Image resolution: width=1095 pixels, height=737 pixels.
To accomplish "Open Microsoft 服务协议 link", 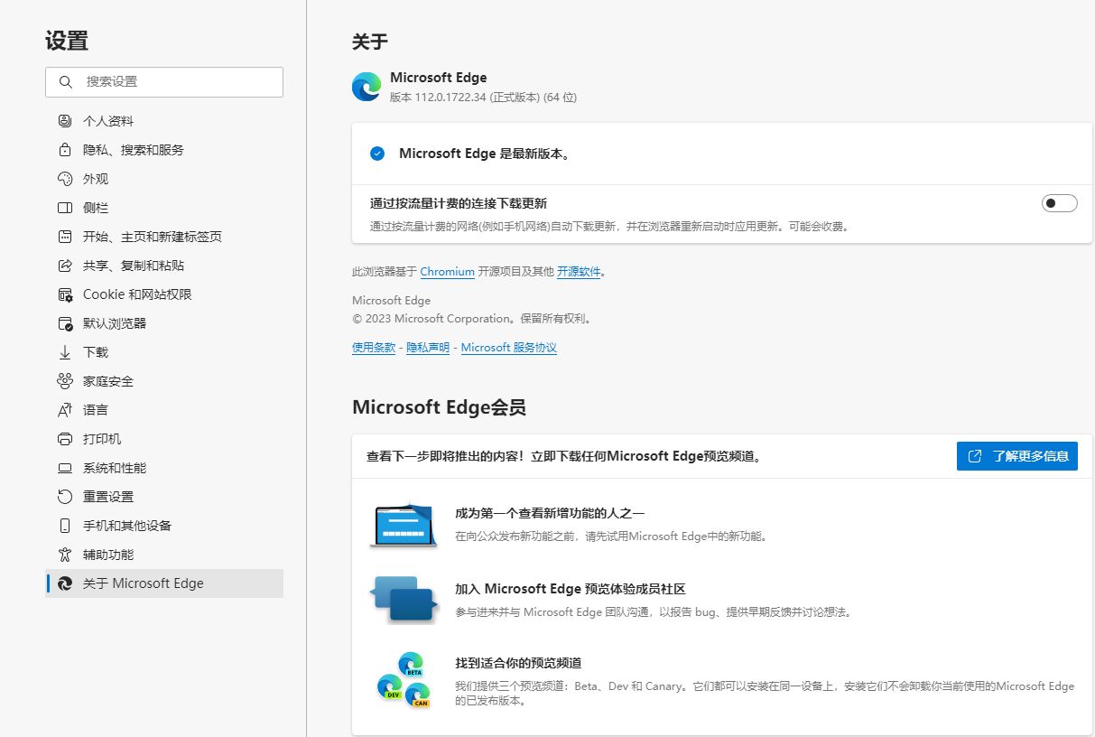I will [508, 348].
